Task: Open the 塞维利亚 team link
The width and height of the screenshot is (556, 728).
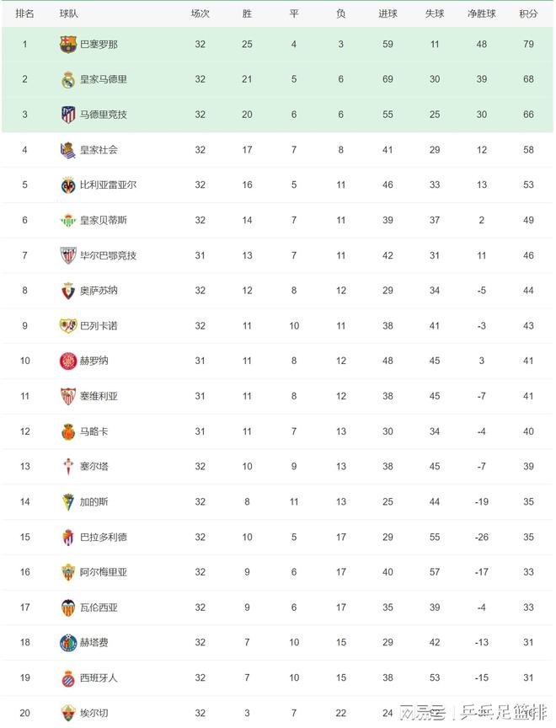Action: click(99, 396)
